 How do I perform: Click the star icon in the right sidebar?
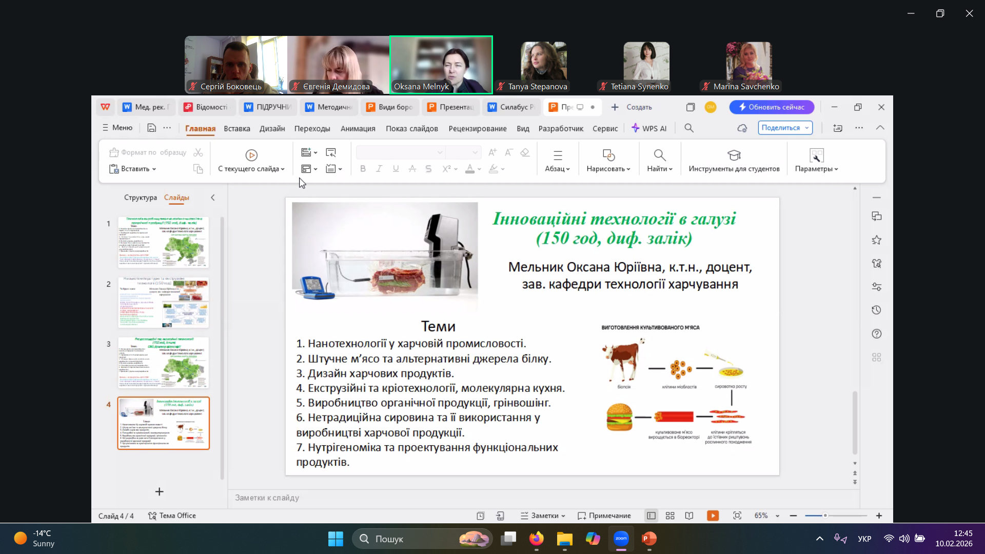coord(876,240)
